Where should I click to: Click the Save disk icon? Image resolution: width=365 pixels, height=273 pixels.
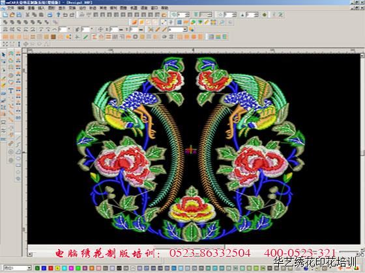[19, 14]
